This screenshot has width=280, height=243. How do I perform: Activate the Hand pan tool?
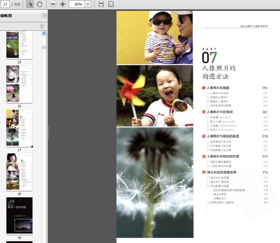40,4
